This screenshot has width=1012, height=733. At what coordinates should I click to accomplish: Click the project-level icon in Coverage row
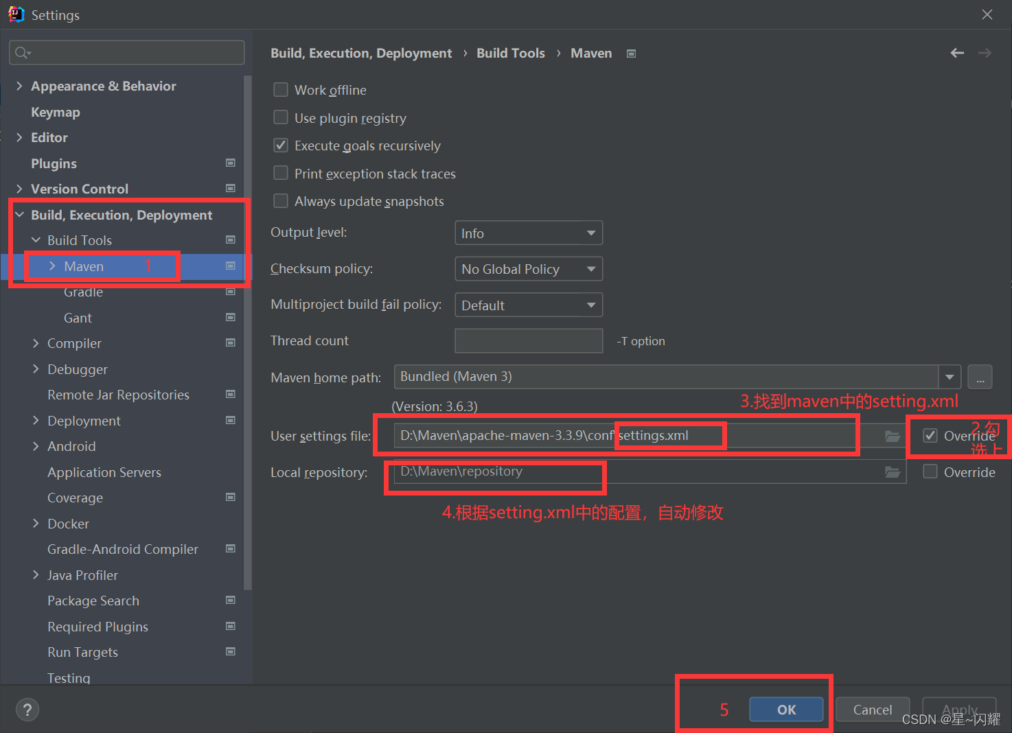point(231,497)
